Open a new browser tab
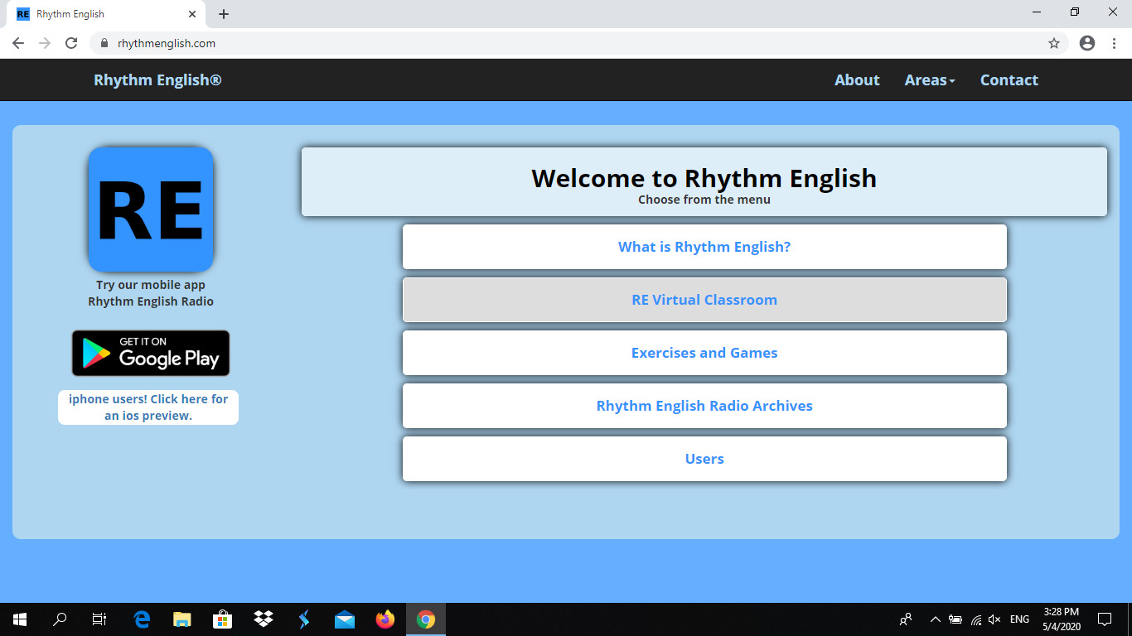 point(224,14)
